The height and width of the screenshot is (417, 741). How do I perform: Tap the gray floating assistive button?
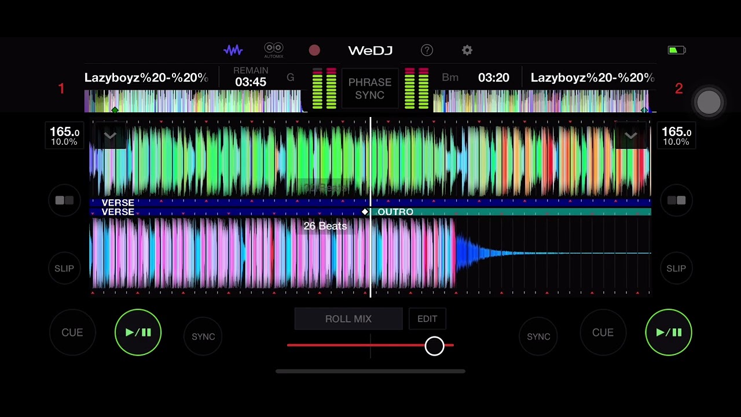click(x=709, y=103)
